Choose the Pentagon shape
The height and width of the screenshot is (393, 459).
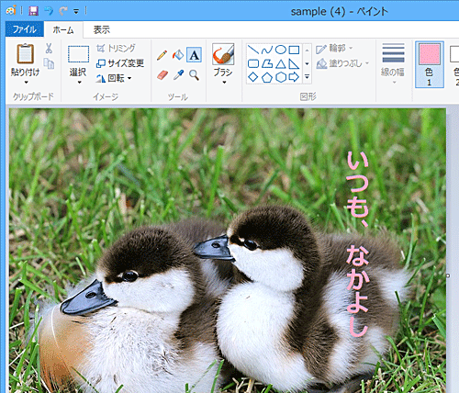(267, 77)
